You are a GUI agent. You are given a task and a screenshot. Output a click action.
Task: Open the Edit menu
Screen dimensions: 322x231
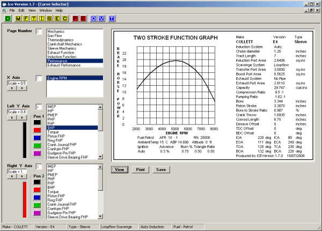click(x=21, y=10)
